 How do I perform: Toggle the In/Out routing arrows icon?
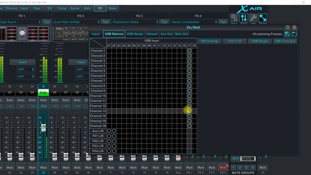coord(243,18)
